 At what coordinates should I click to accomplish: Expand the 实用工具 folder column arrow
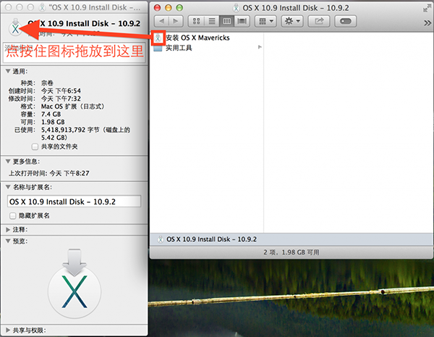click(x=260, y=47)
